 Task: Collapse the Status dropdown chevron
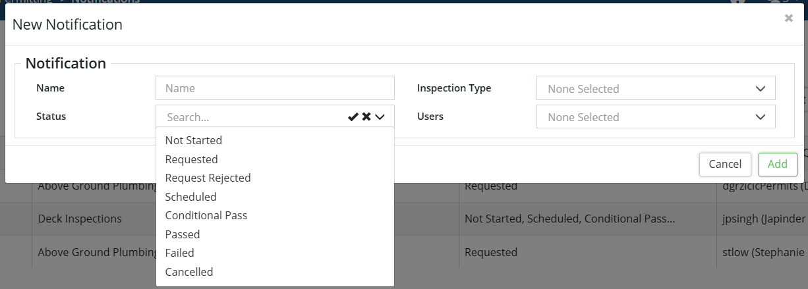point(380,117)
